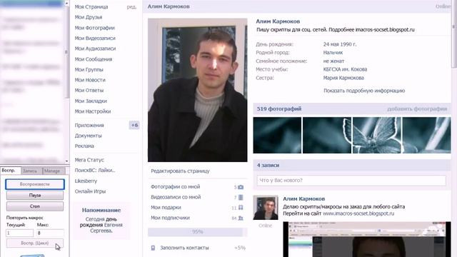Viewport: 457px width, 257px height.
Task: Click the Текущий loop value field
Action: [19, 233]
